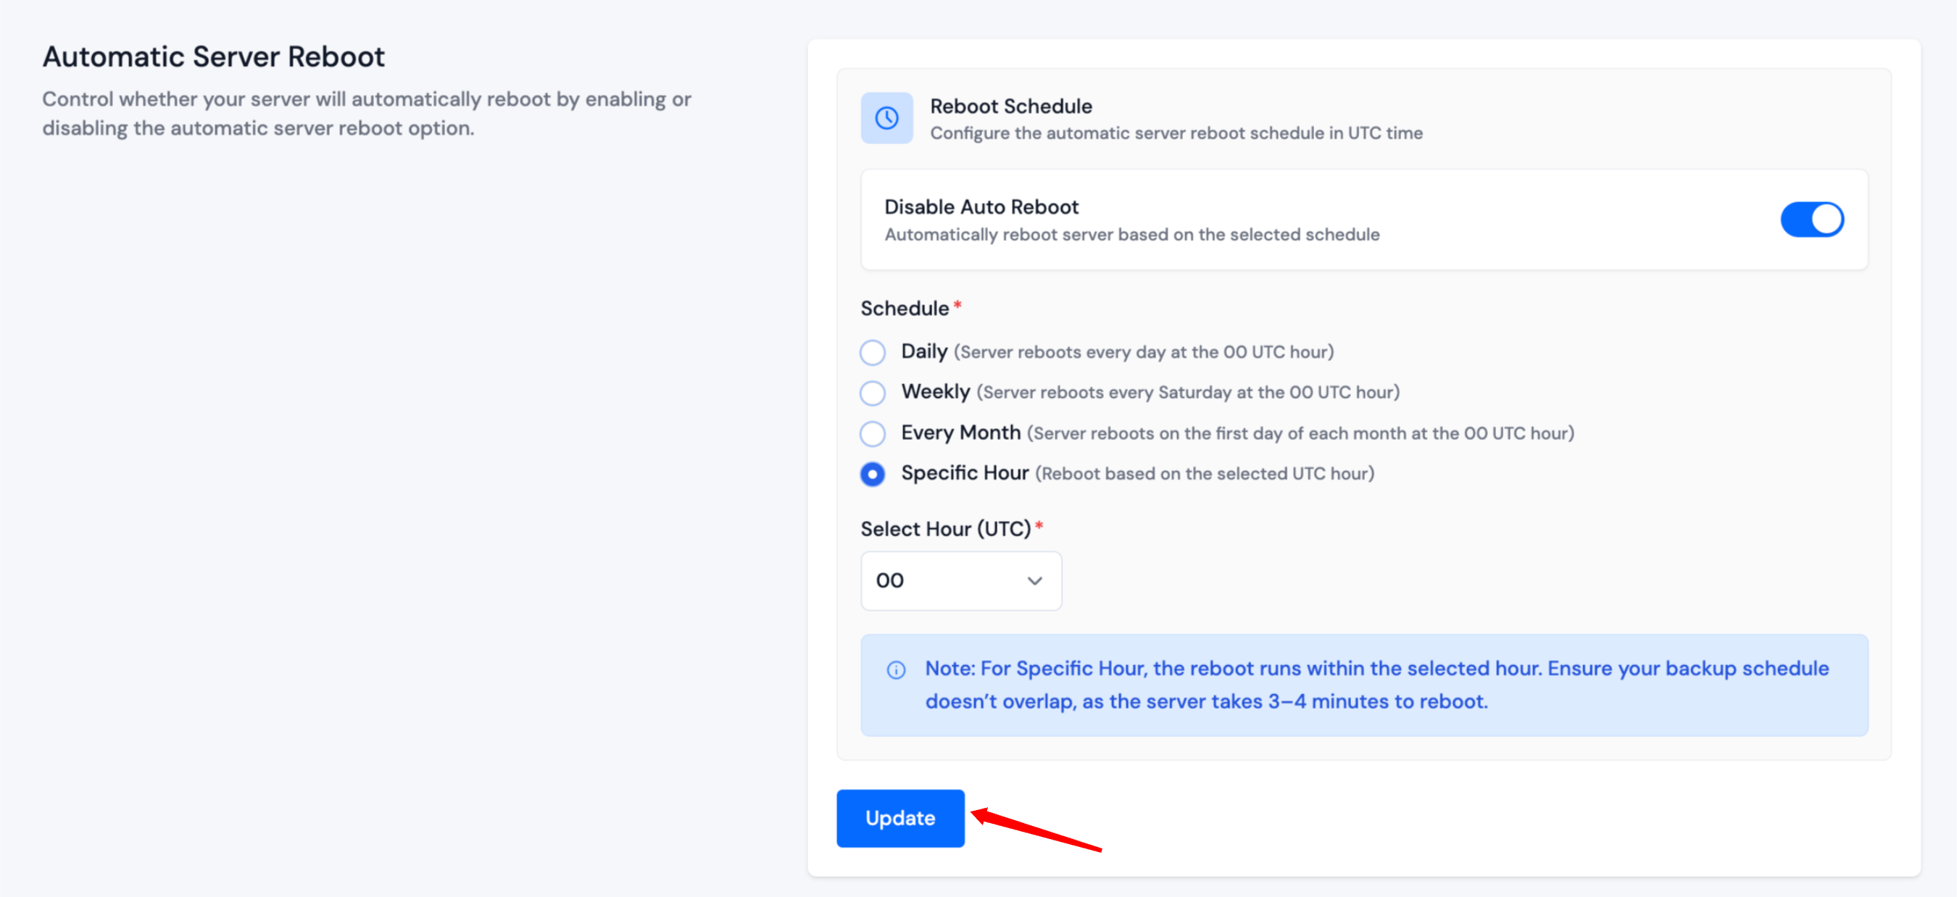This screenshot has height=897, width=1957.
Task: Click the 'Reboot Schedule' section title
Action: click(1010, 107)
